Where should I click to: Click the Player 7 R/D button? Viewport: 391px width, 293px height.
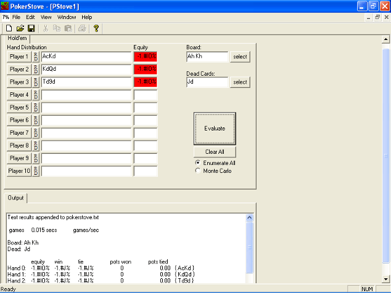(x=36, y=133)
